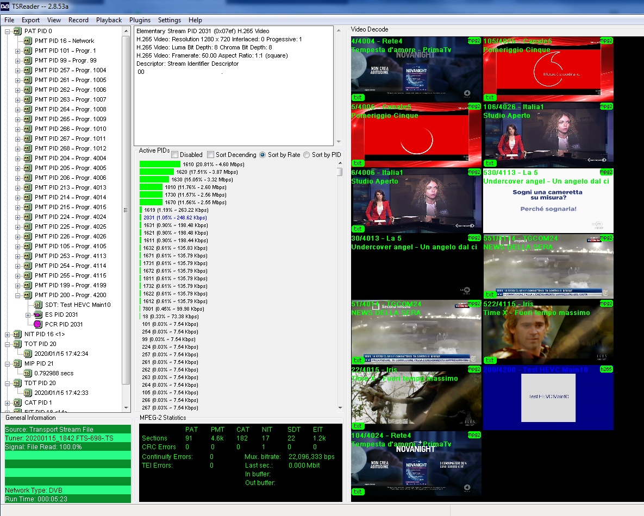
Task: Collapse the PMT PID 200 Progr. 4200 node
Action: (17, 295)
